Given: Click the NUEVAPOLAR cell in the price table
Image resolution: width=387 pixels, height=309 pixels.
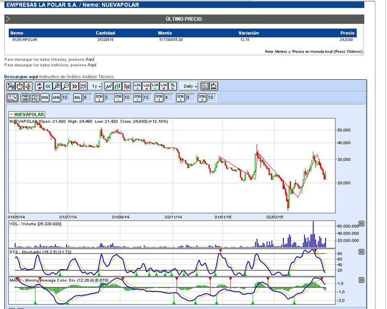Looking at the screenshot, I should tap(25, 40).
